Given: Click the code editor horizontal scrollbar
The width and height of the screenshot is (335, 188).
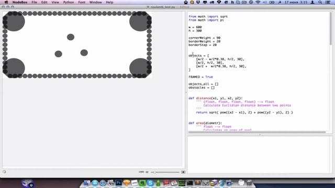Looking at the screenshot, I should [257, 132].
